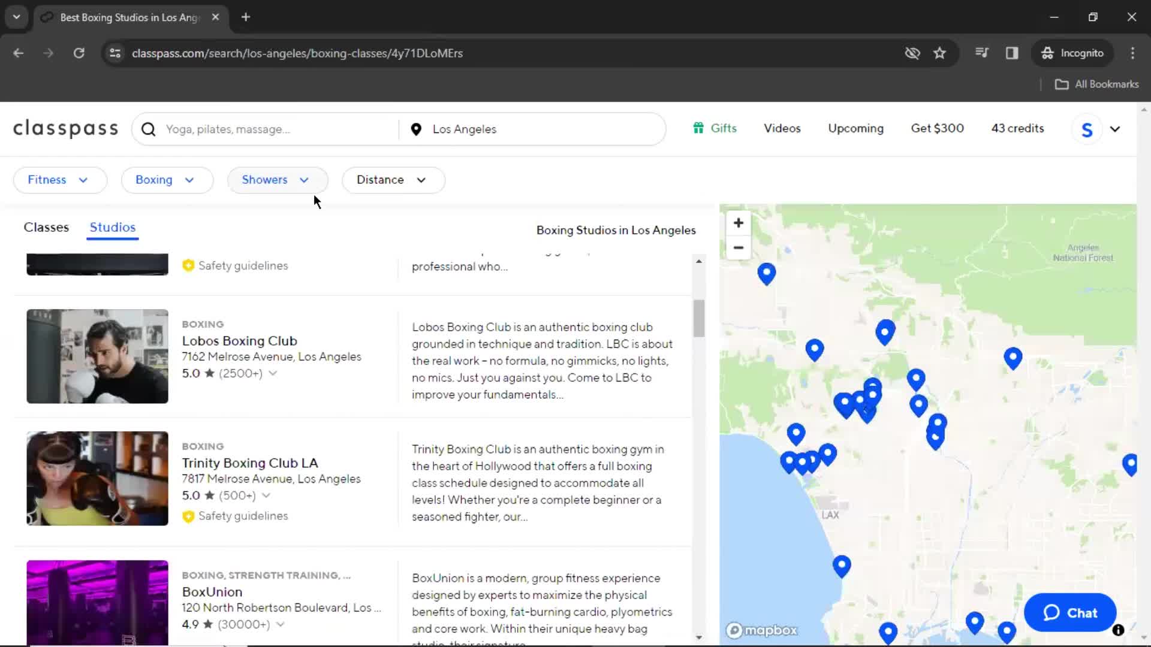Click the ClassPass home logo
This screenshot has width=1151, height=647.
[65, 128]
